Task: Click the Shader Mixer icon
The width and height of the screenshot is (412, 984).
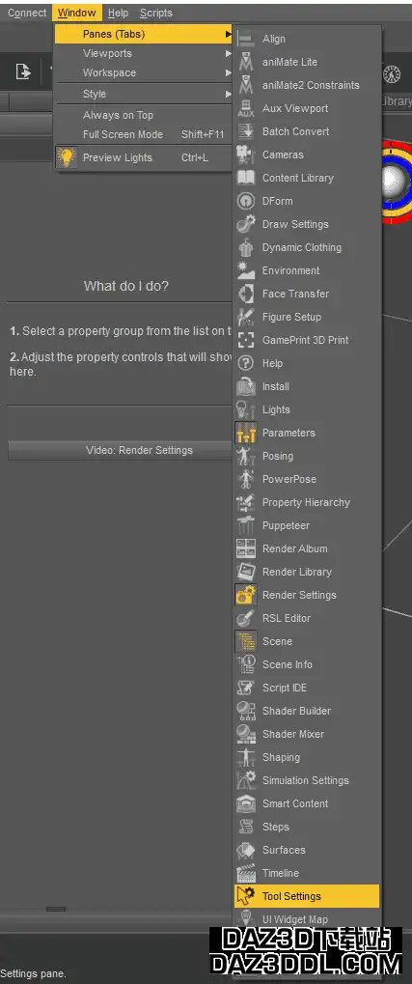Action: tap(245, 734)
